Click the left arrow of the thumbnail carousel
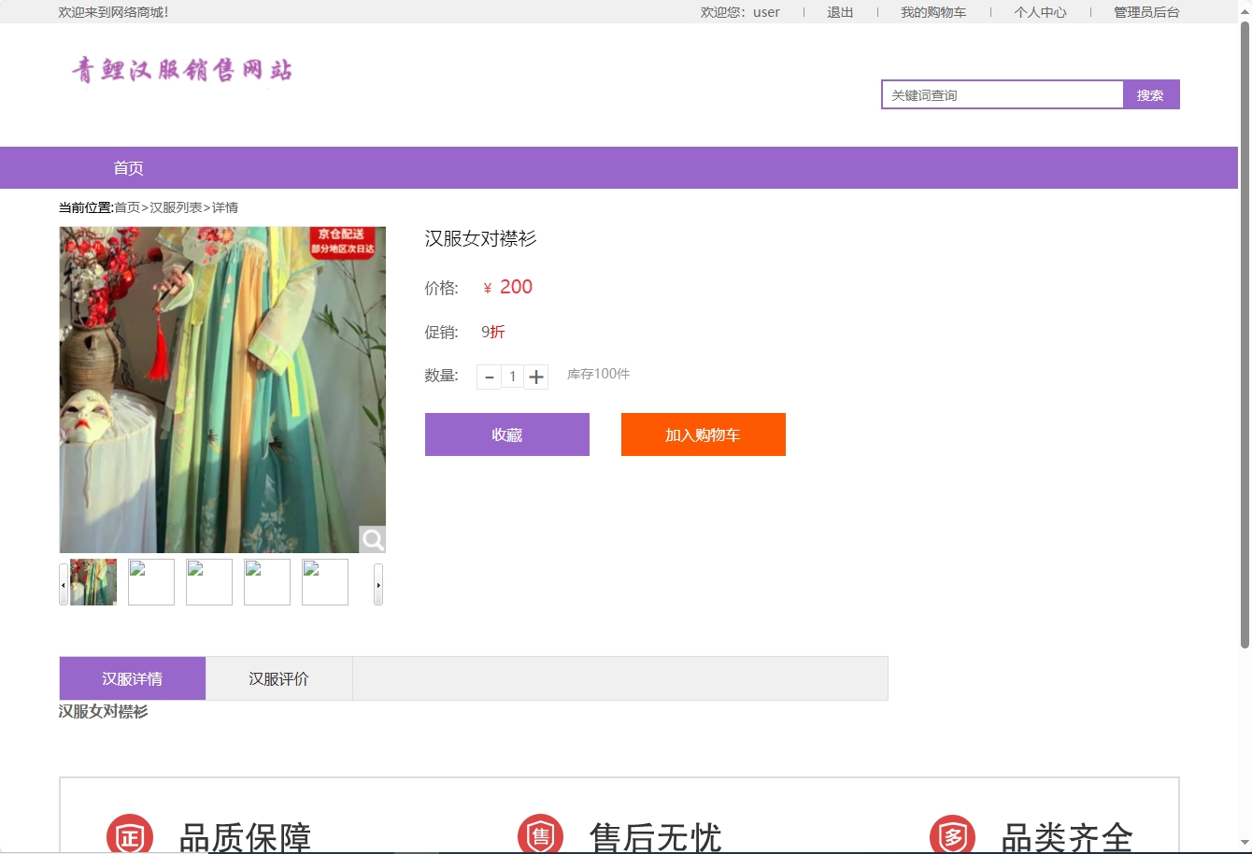 (62, 583)
